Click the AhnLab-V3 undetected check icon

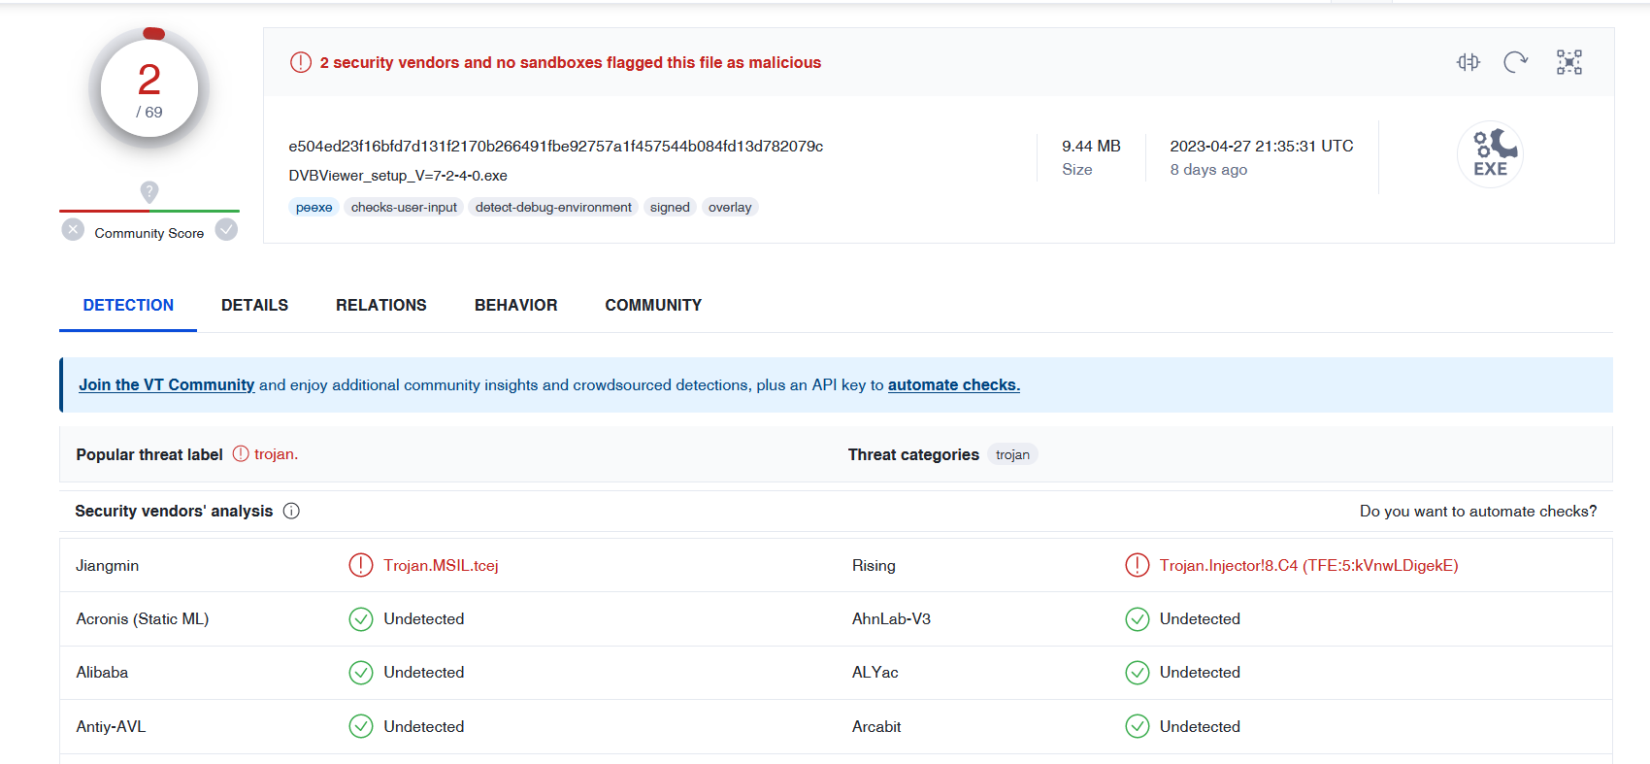click(x=1137, y=619)
